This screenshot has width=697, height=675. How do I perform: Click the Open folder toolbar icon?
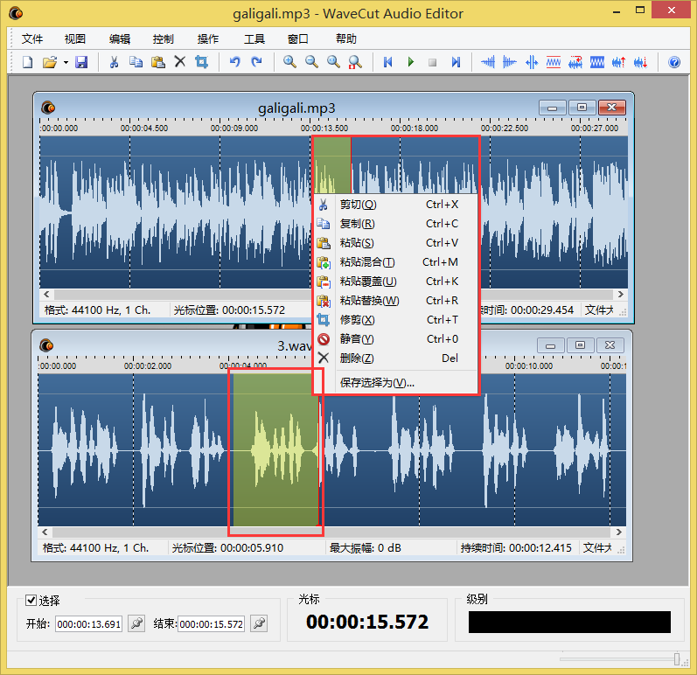[x=50, y=62]
